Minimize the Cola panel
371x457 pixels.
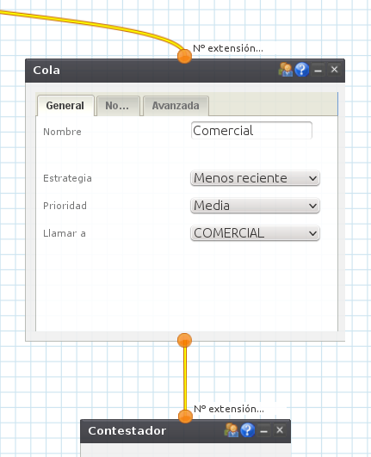(318, 70)
